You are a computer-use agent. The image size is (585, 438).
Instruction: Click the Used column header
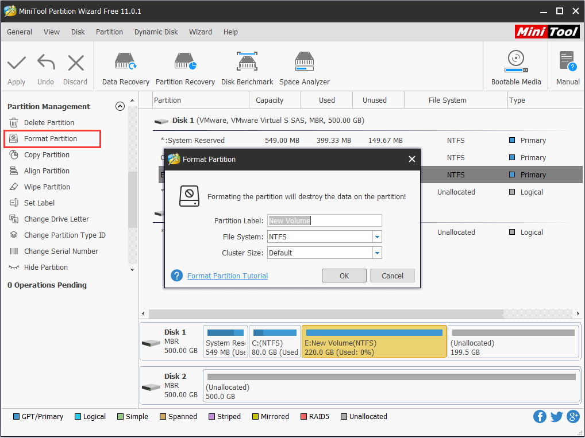327,100
